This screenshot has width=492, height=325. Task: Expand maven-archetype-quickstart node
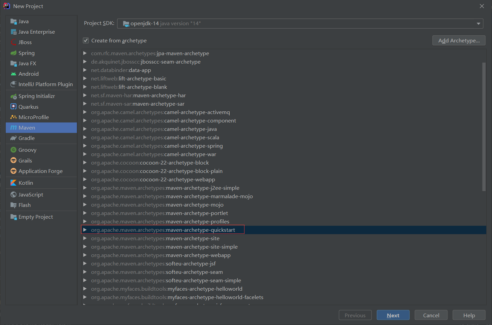85,230
